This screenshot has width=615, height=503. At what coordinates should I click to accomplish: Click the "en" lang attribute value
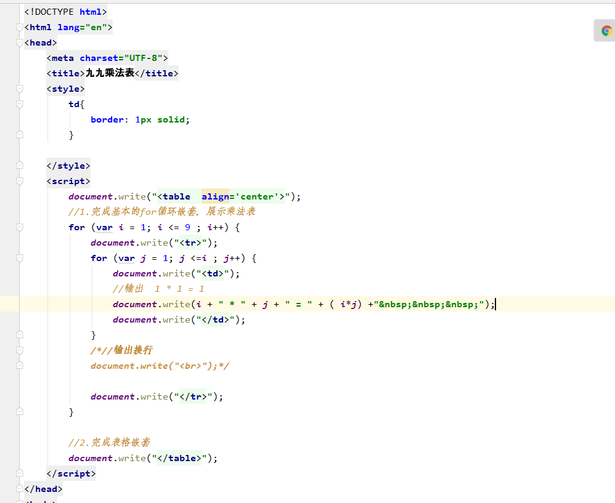coord(96,28)
